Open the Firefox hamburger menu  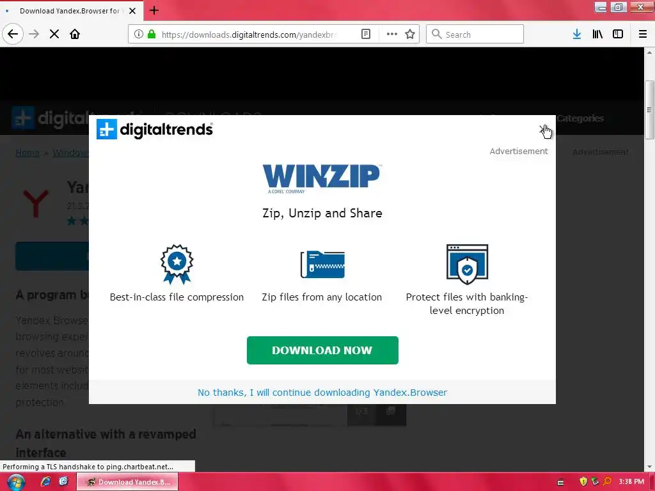coord(643,35)
